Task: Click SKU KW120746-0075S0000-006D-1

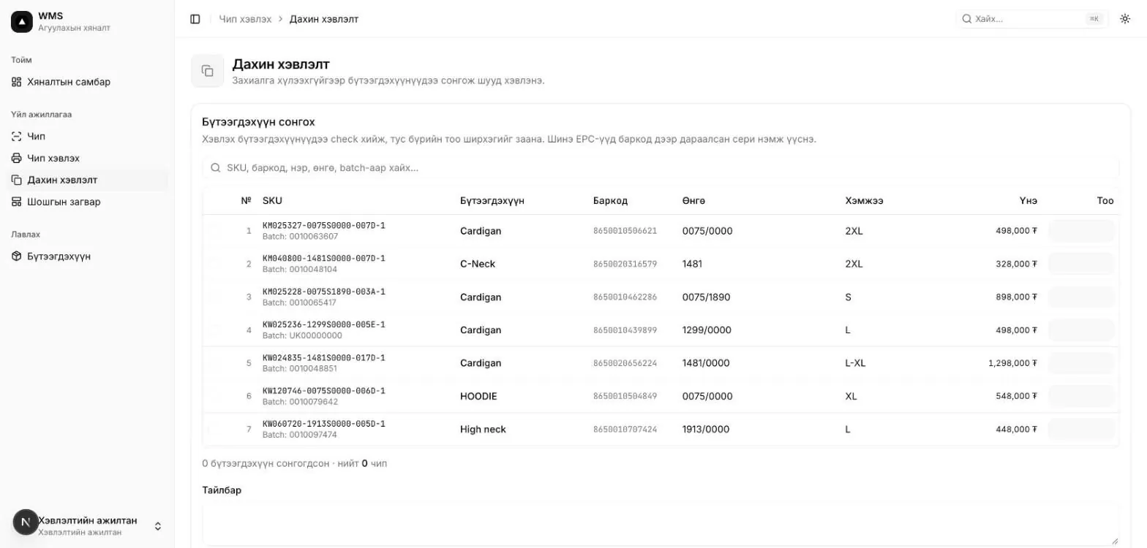Action: [324, 391]
